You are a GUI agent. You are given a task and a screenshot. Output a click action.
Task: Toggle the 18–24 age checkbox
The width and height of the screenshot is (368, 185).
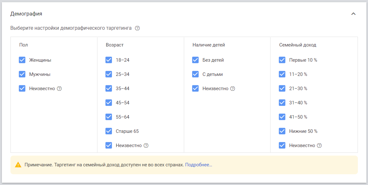coord(109,60)
